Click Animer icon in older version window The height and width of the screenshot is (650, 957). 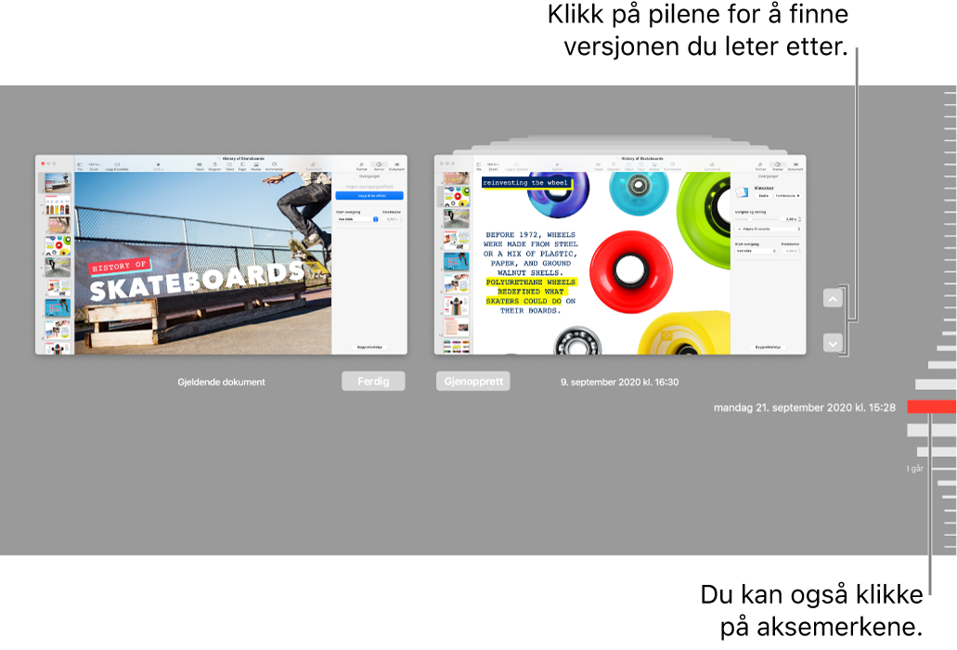point(778,166)
